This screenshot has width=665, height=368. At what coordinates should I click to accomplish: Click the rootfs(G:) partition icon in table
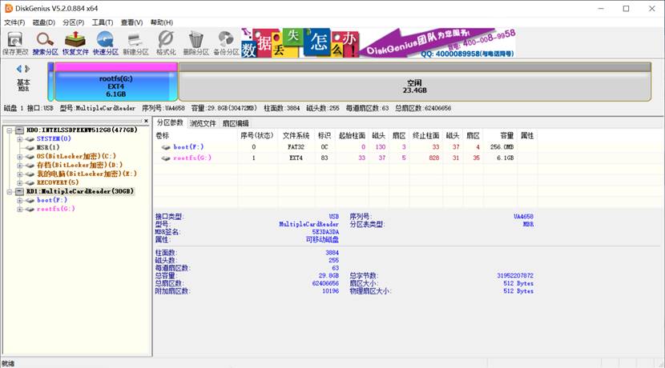166,158
